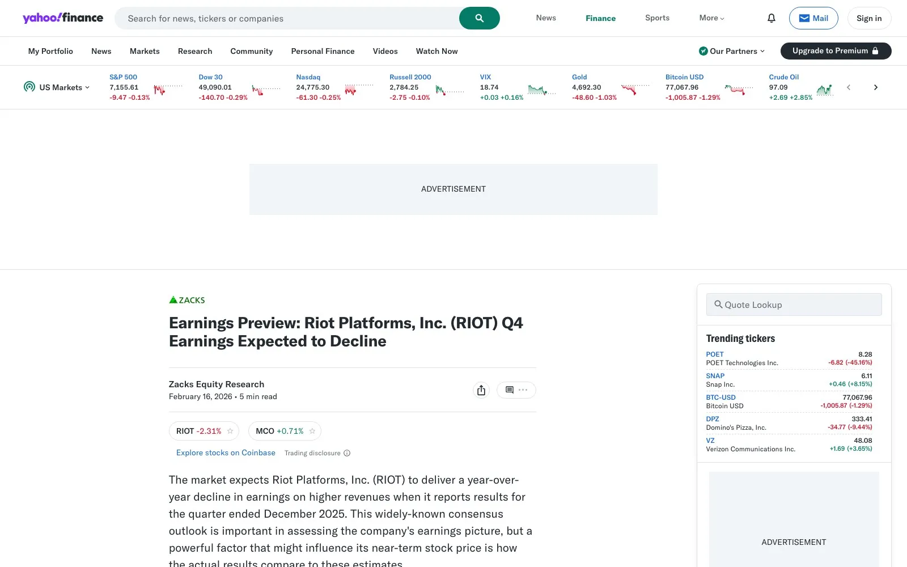Click the RIOT -2.31% ticker pill

[x=204, y=431]
